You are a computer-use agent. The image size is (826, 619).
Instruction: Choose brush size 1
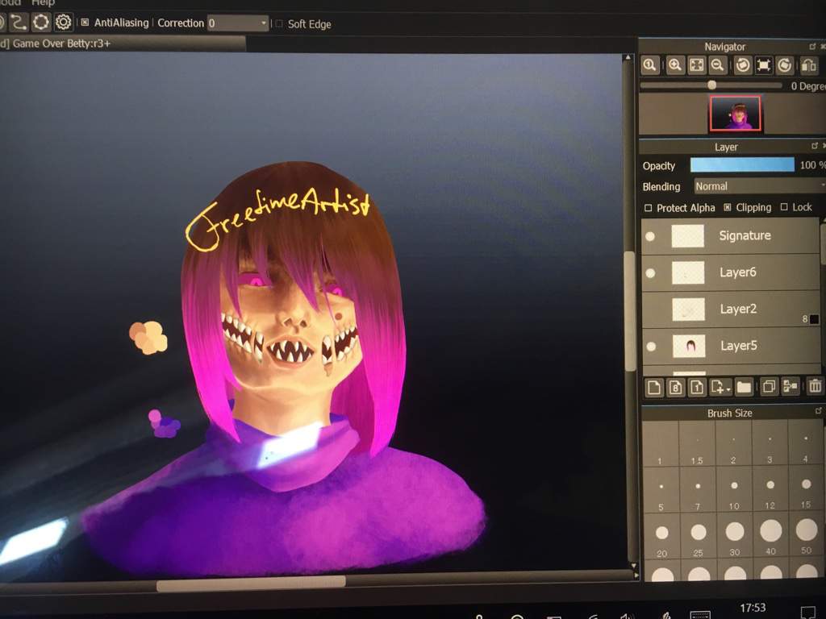point(660,444)
